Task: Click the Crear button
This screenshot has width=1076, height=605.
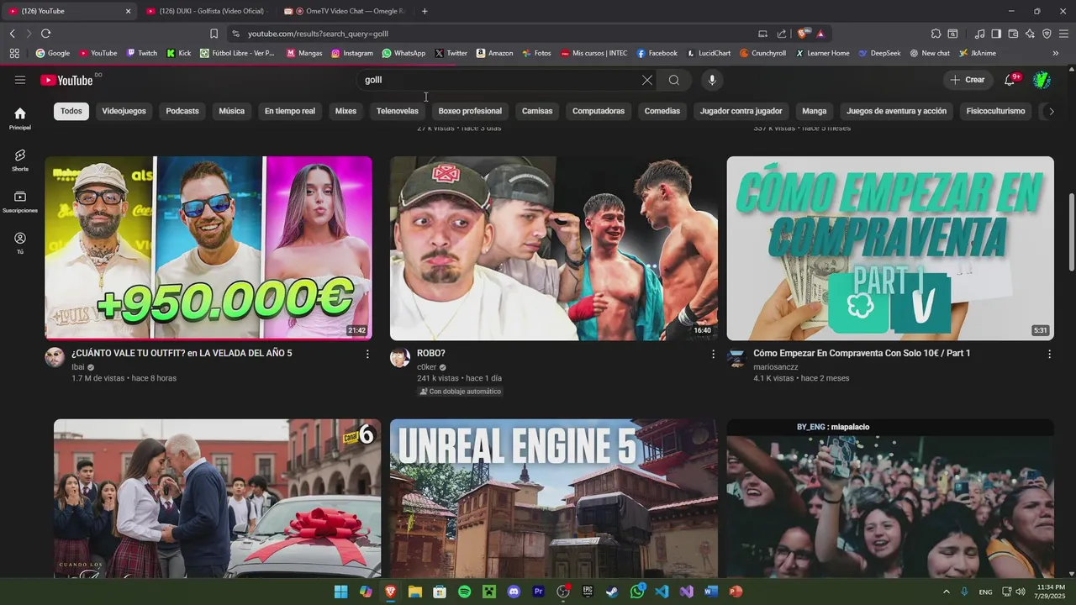Action: coord(968,80)
